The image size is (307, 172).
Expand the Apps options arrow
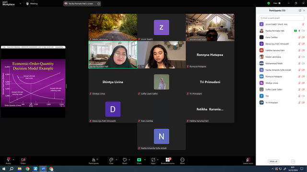[158, 160]
